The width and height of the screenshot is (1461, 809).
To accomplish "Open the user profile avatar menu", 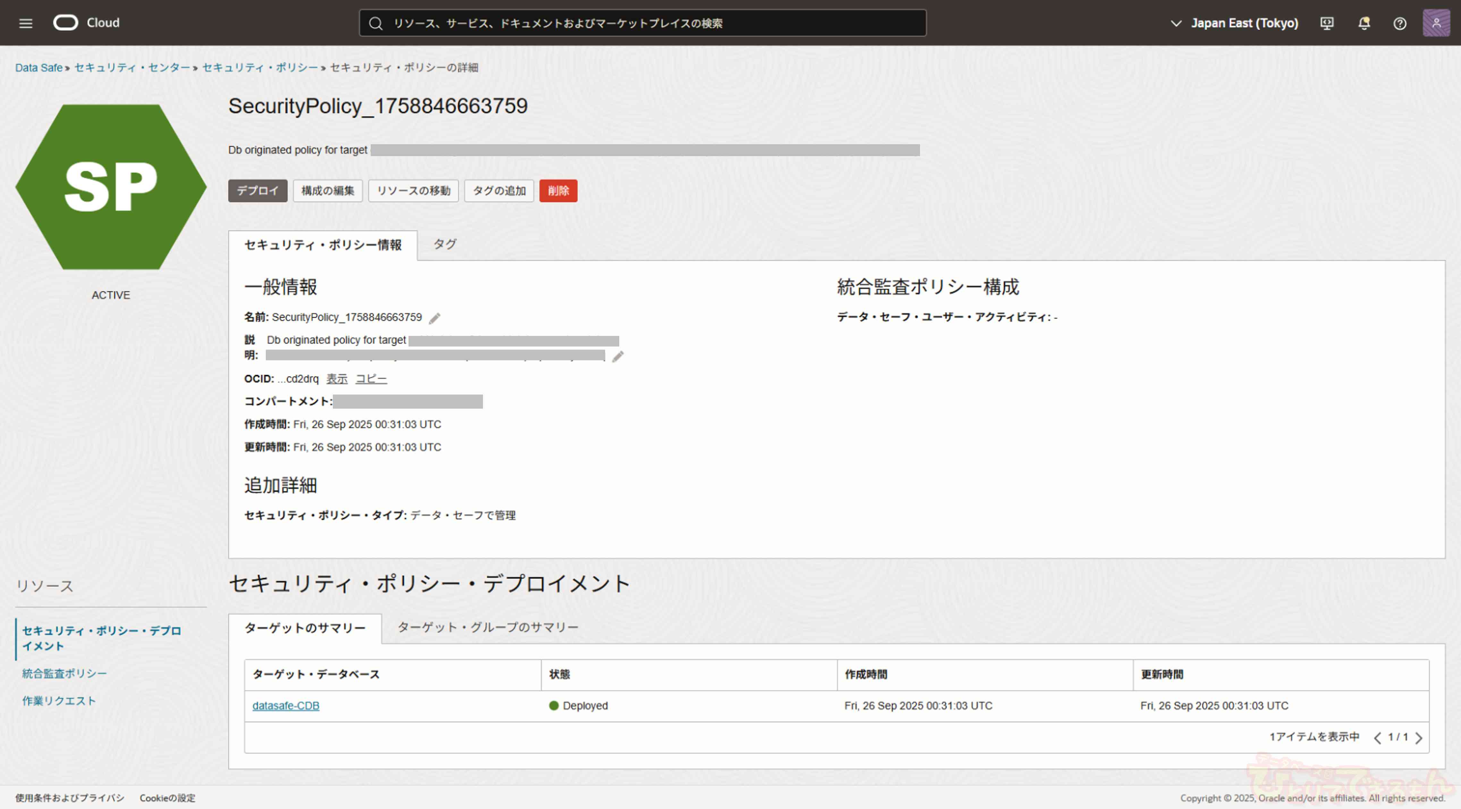I will 1436,23.
